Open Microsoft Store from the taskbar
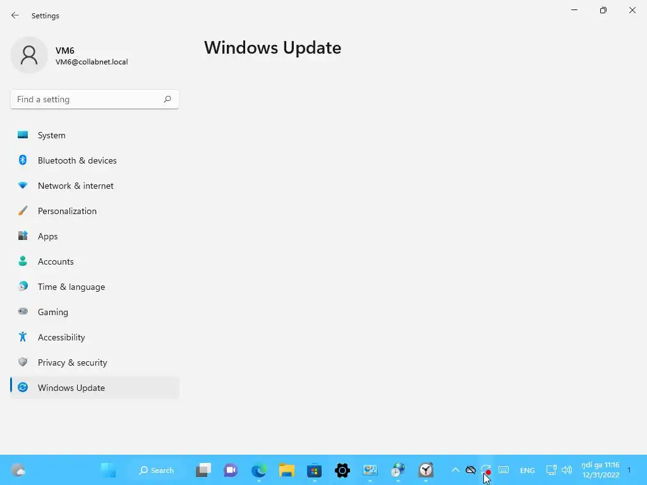Screen dimensions: 647x485 coord(315,470)
